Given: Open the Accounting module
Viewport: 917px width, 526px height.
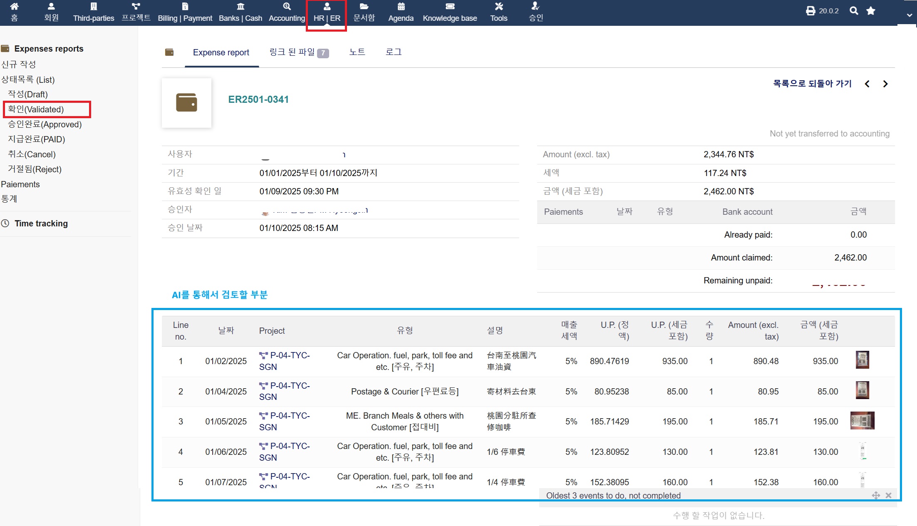Looking at the screenshot, I should pyautogui.click(x=287, y=12).
